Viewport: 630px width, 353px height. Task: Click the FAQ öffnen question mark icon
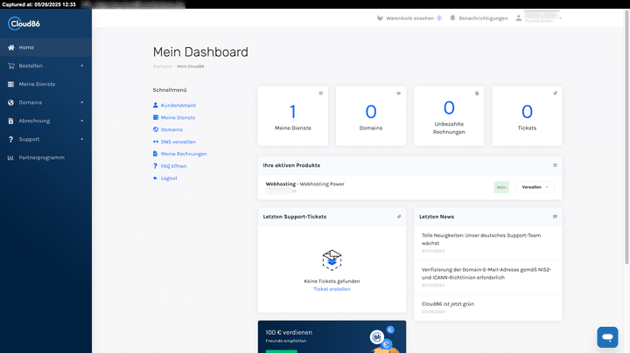click(x=156, y=166)
